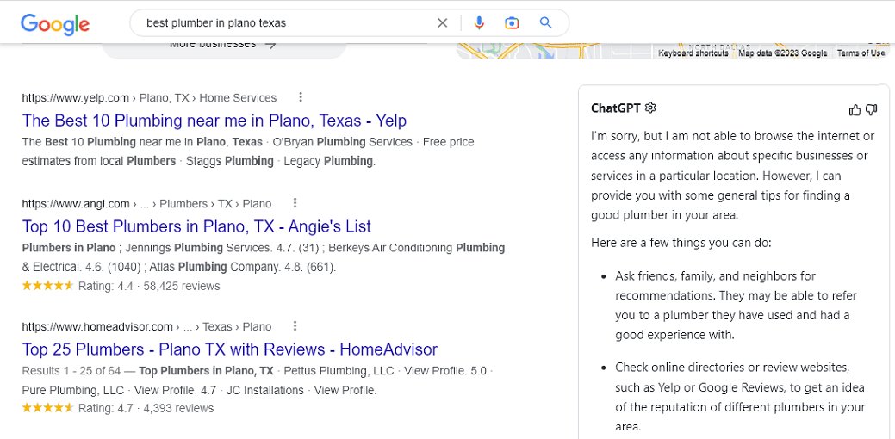Click in the search box text
The height and width of the screenshot is (439, 895).
(216, 23)
